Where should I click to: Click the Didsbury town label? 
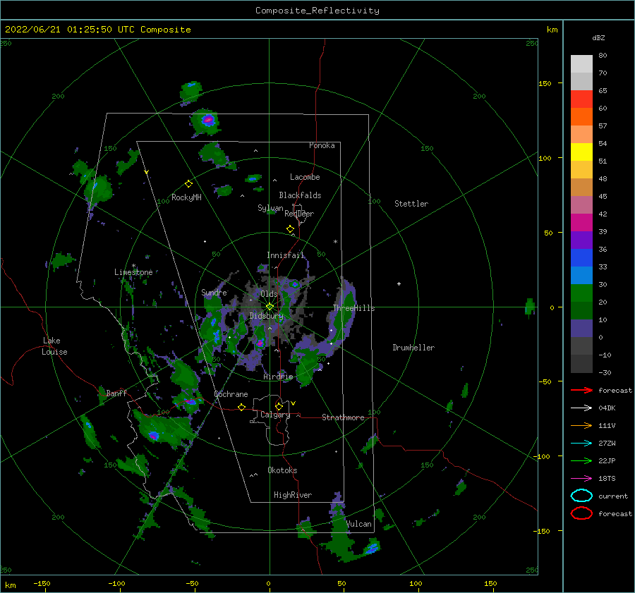267,316
